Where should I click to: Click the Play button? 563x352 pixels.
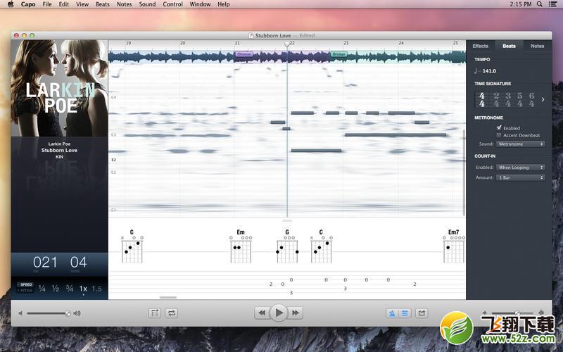coord(279,313)
